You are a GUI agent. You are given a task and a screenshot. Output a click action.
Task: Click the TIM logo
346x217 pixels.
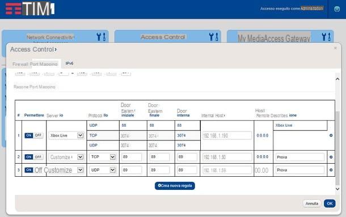pyautogui.click(x=30, y=9)
